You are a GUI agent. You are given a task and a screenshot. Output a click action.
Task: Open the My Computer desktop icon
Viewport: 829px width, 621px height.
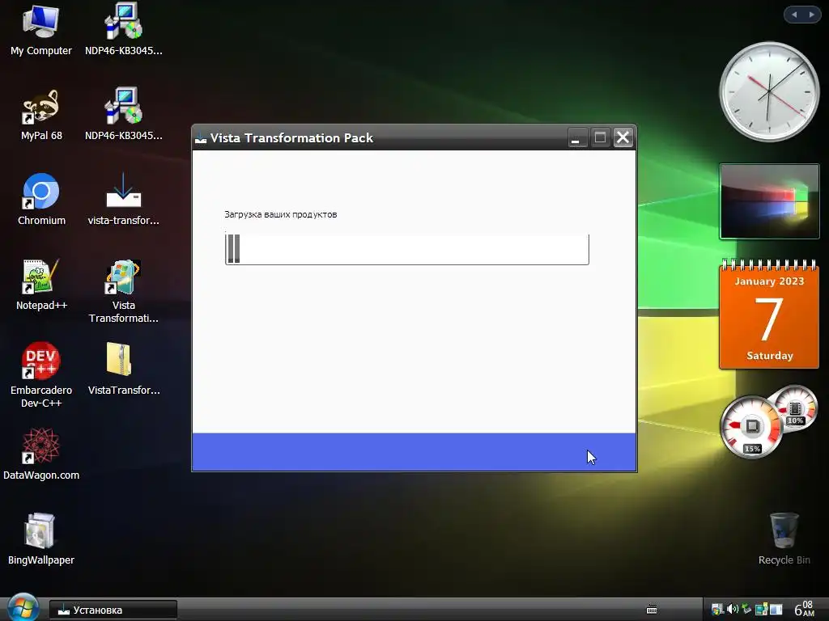(x=40, y=30)
